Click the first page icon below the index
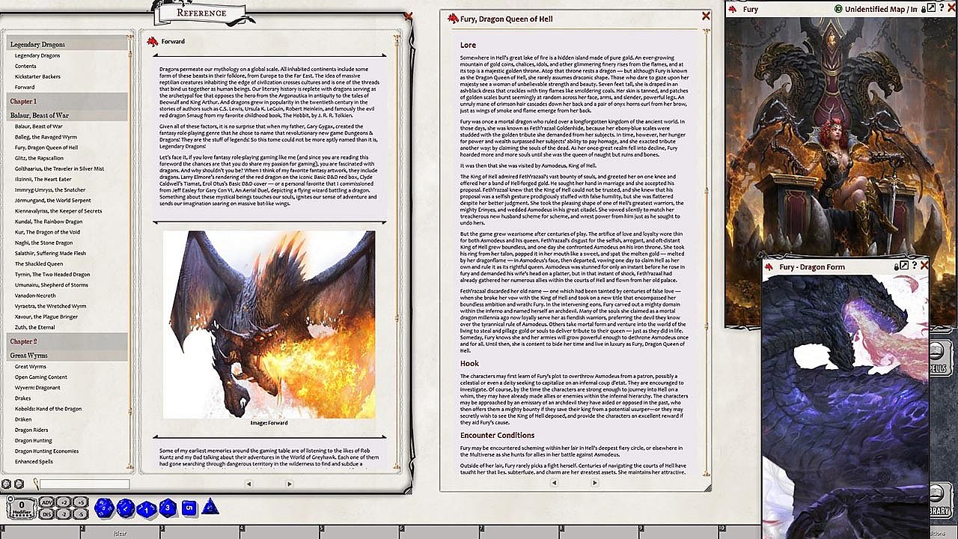958x539 pixels. [6, 484]
